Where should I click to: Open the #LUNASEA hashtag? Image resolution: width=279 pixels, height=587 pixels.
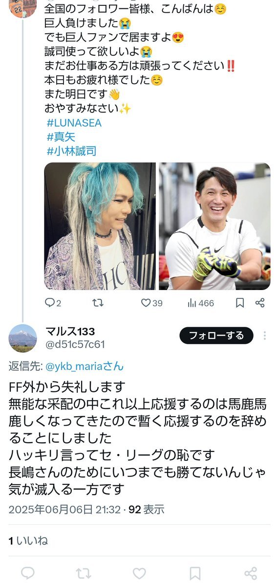(74, 123)
